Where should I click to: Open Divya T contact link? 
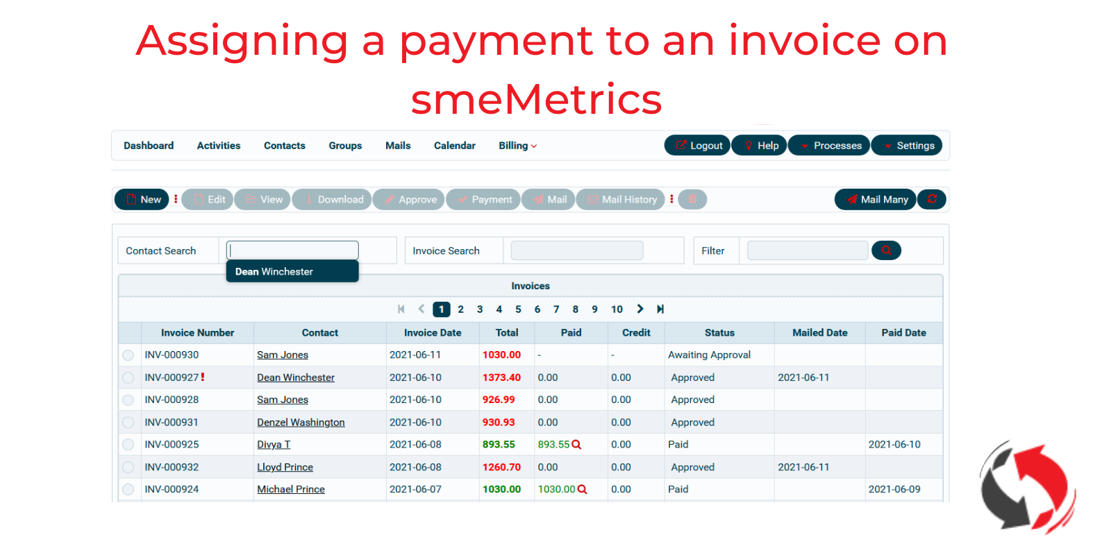click(x=274, y=445)
